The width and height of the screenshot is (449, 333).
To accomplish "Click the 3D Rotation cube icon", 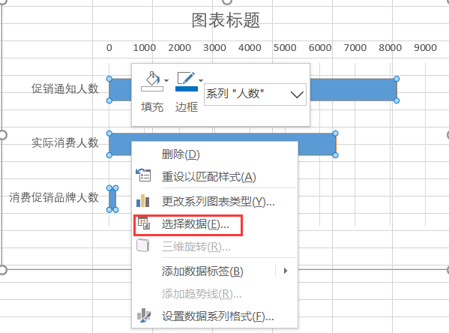I will [143, 245].
